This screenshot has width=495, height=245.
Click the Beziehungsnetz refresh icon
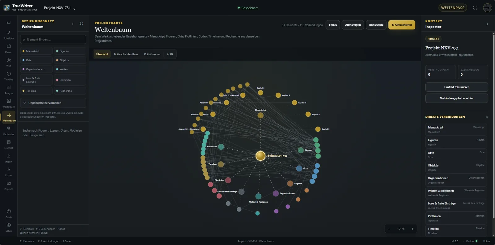tap(81, 23)
